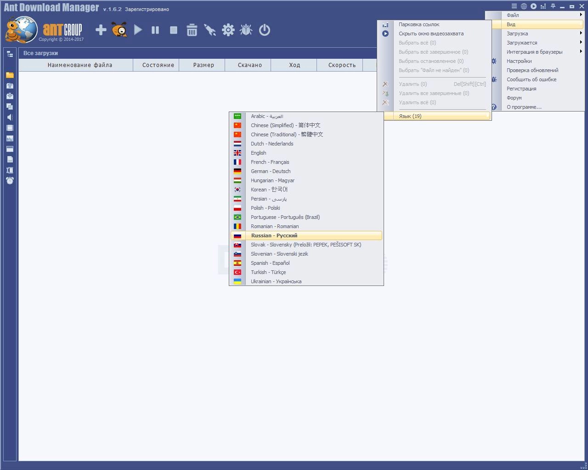This screenshot has width=588, height=470.
Task: Open the ant video grabber icon
Action: (119, 30)
